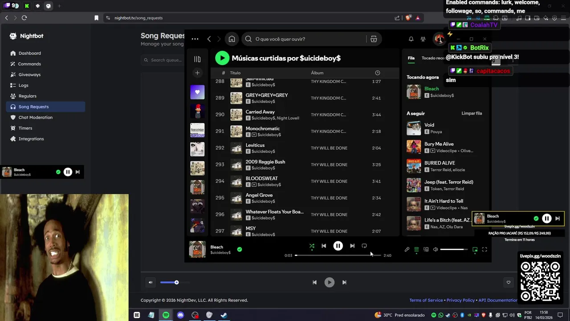Pause playback in Spotify player
The height and width of the screenshot is (321, 570).
coord(338,246)
